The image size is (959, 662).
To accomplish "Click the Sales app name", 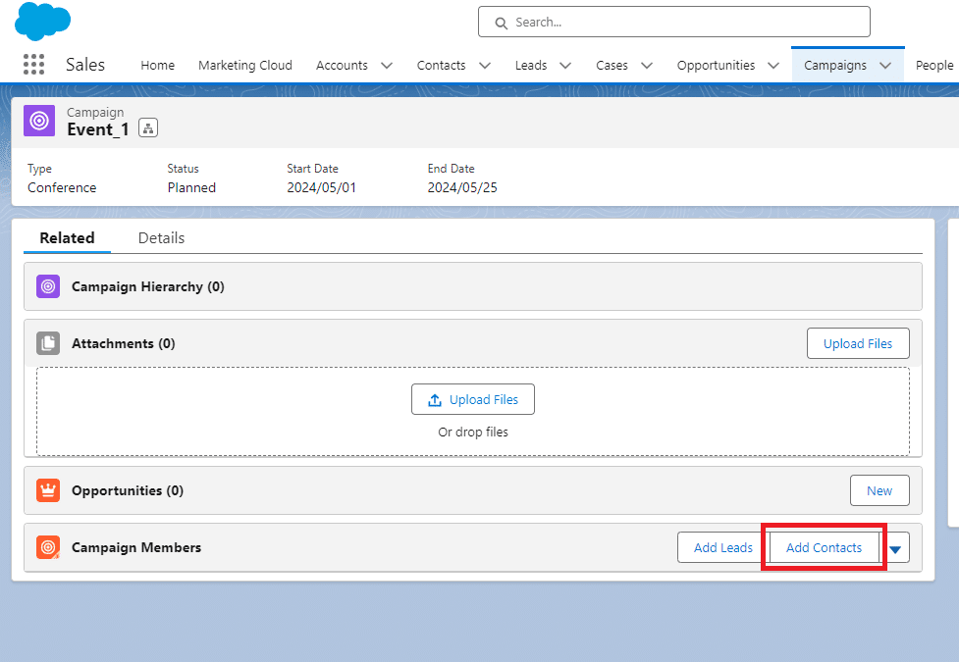I will coord(85,65).
